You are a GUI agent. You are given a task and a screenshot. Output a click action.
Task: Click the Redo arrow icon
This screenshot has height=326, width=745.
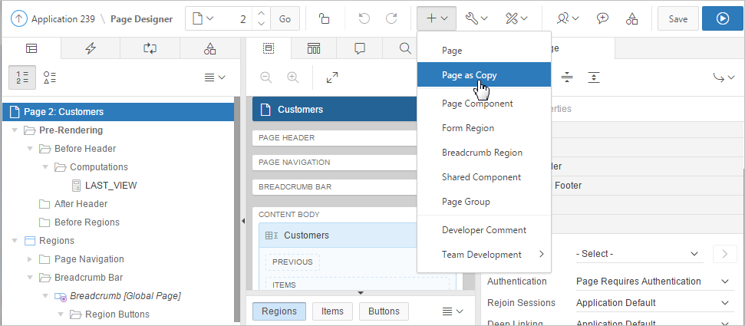click(x=391, y=18)
